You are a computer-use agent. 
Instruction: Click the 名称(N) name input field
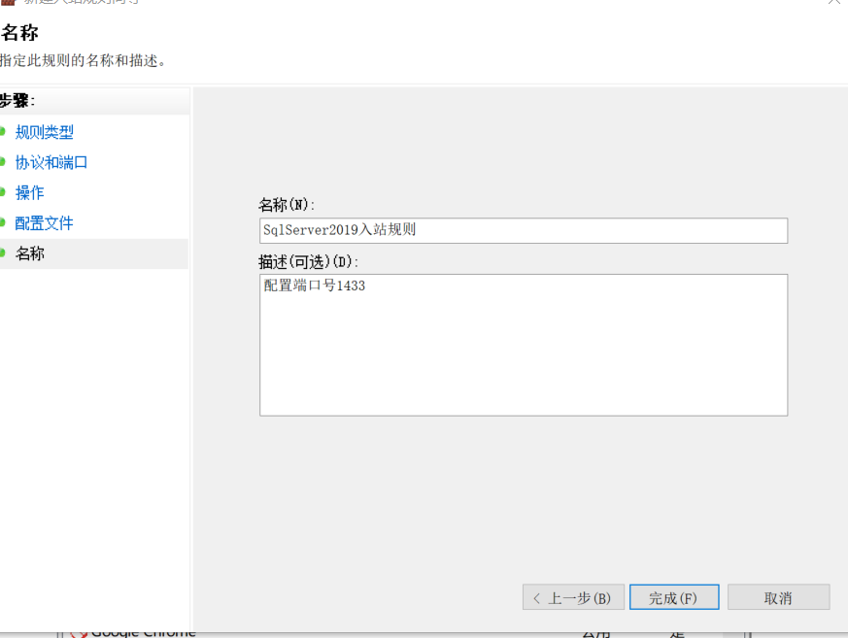pos(524,231)
